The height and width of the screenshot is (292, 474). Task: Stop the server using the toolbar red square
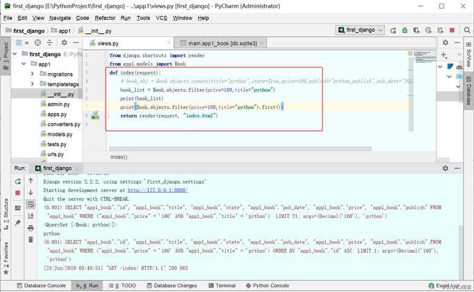coord(452,30)
